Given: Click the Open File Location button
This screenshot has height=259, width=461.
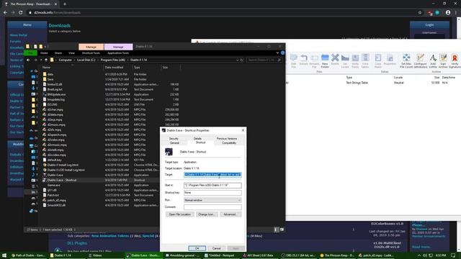Looking at the screenshot, I should point(179,214).
